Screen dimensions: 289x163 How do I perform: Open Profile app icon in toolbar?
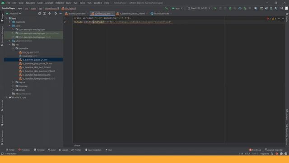pos(240,8)
